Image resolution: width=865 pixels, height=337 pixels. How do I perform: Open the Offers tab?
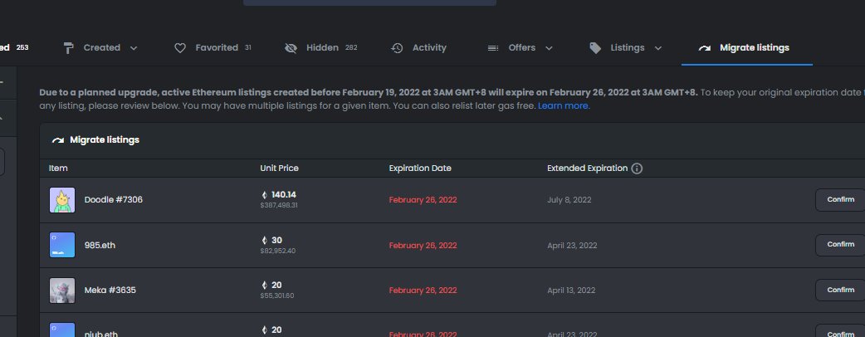point(520,48)
